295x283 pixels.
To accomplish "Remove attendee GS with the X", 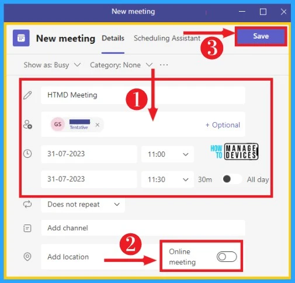I will pyautogui.click(x=98, y=125).
